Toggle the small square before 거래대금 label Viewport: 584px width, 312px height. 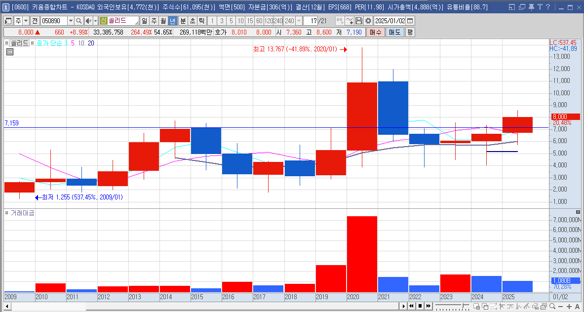pyautogui.click(x=7, y=213)
